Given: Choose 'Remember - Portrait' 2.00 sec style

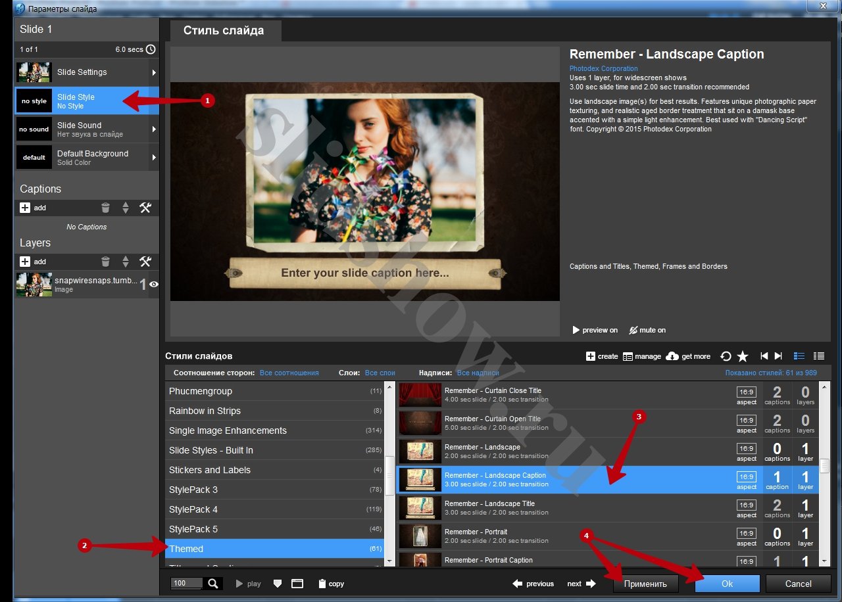Looking at the screenshot, I should [608, 536].
